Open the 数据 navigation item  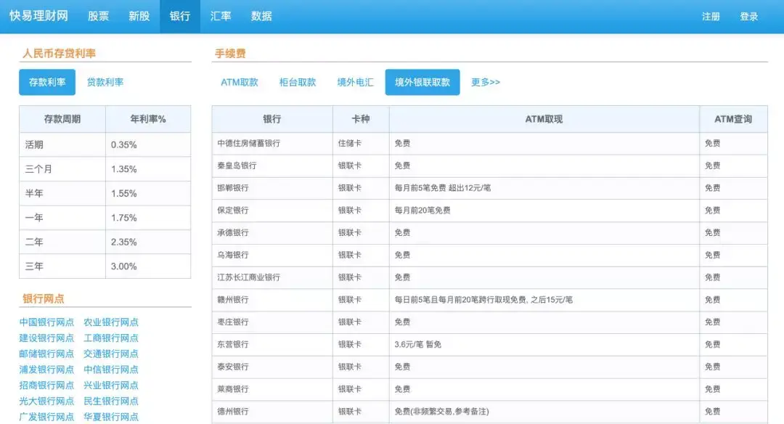pos(261,16)
